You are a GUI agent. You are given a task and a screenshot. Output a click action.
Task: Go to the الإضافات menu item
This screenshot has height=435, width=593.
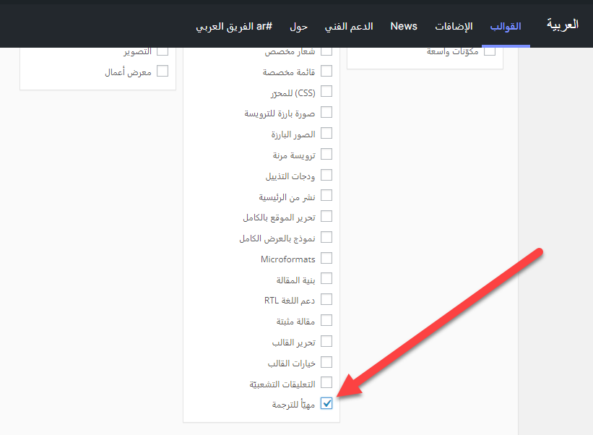(x=454, y=27)
